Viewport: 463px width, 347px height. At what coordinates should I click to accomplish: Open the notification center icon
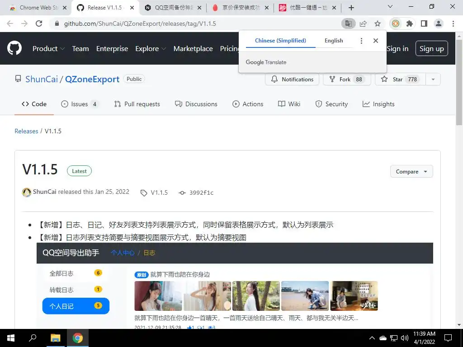(x=448, y=338)
